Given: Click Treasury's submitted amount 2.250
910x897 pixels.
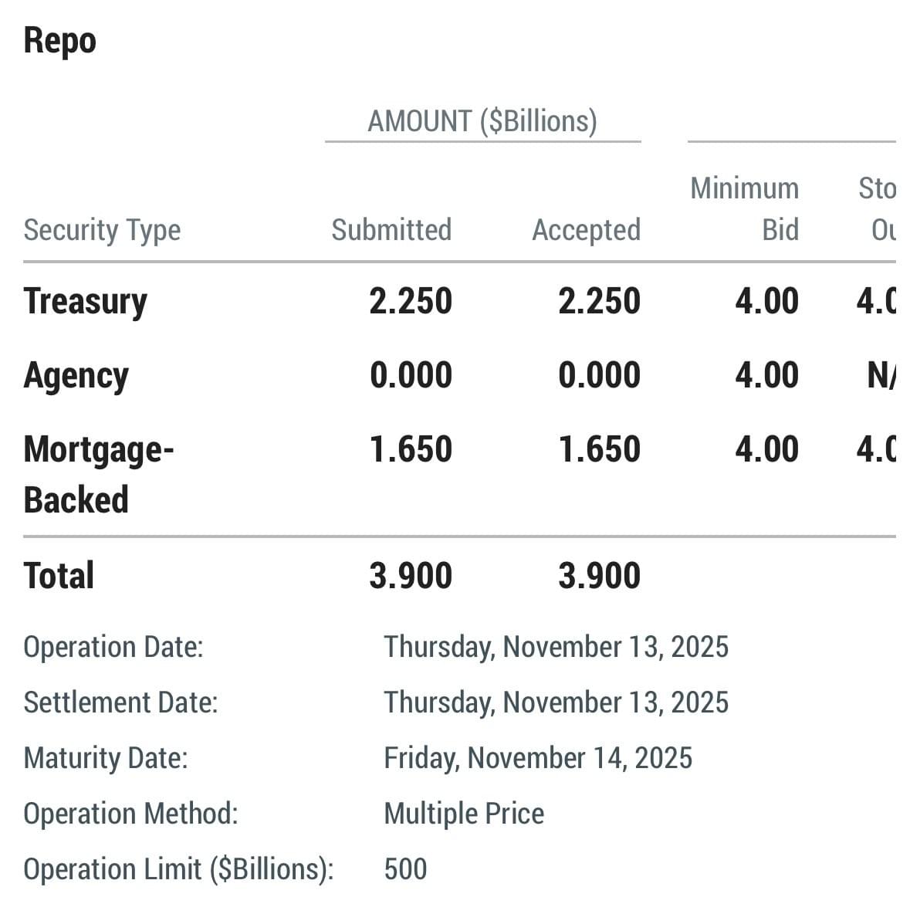Looking at the screenshot, I should click(411, 301).
